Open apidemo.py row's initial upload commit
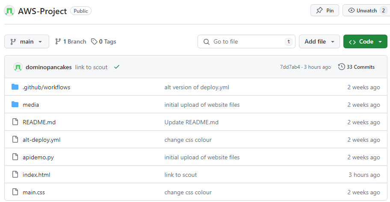This screenshot has width=390, height=202. click(x=202, y=157)
